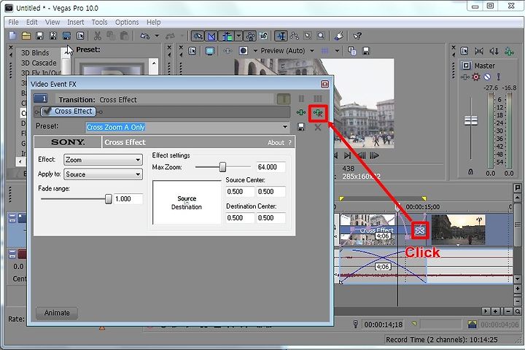Open the View menu
This screenshot has height=350, width=525.
pos(52,22)
